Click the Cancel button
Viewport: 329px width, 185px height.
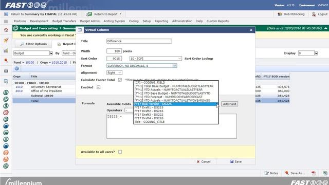click(x=204, y=161)
